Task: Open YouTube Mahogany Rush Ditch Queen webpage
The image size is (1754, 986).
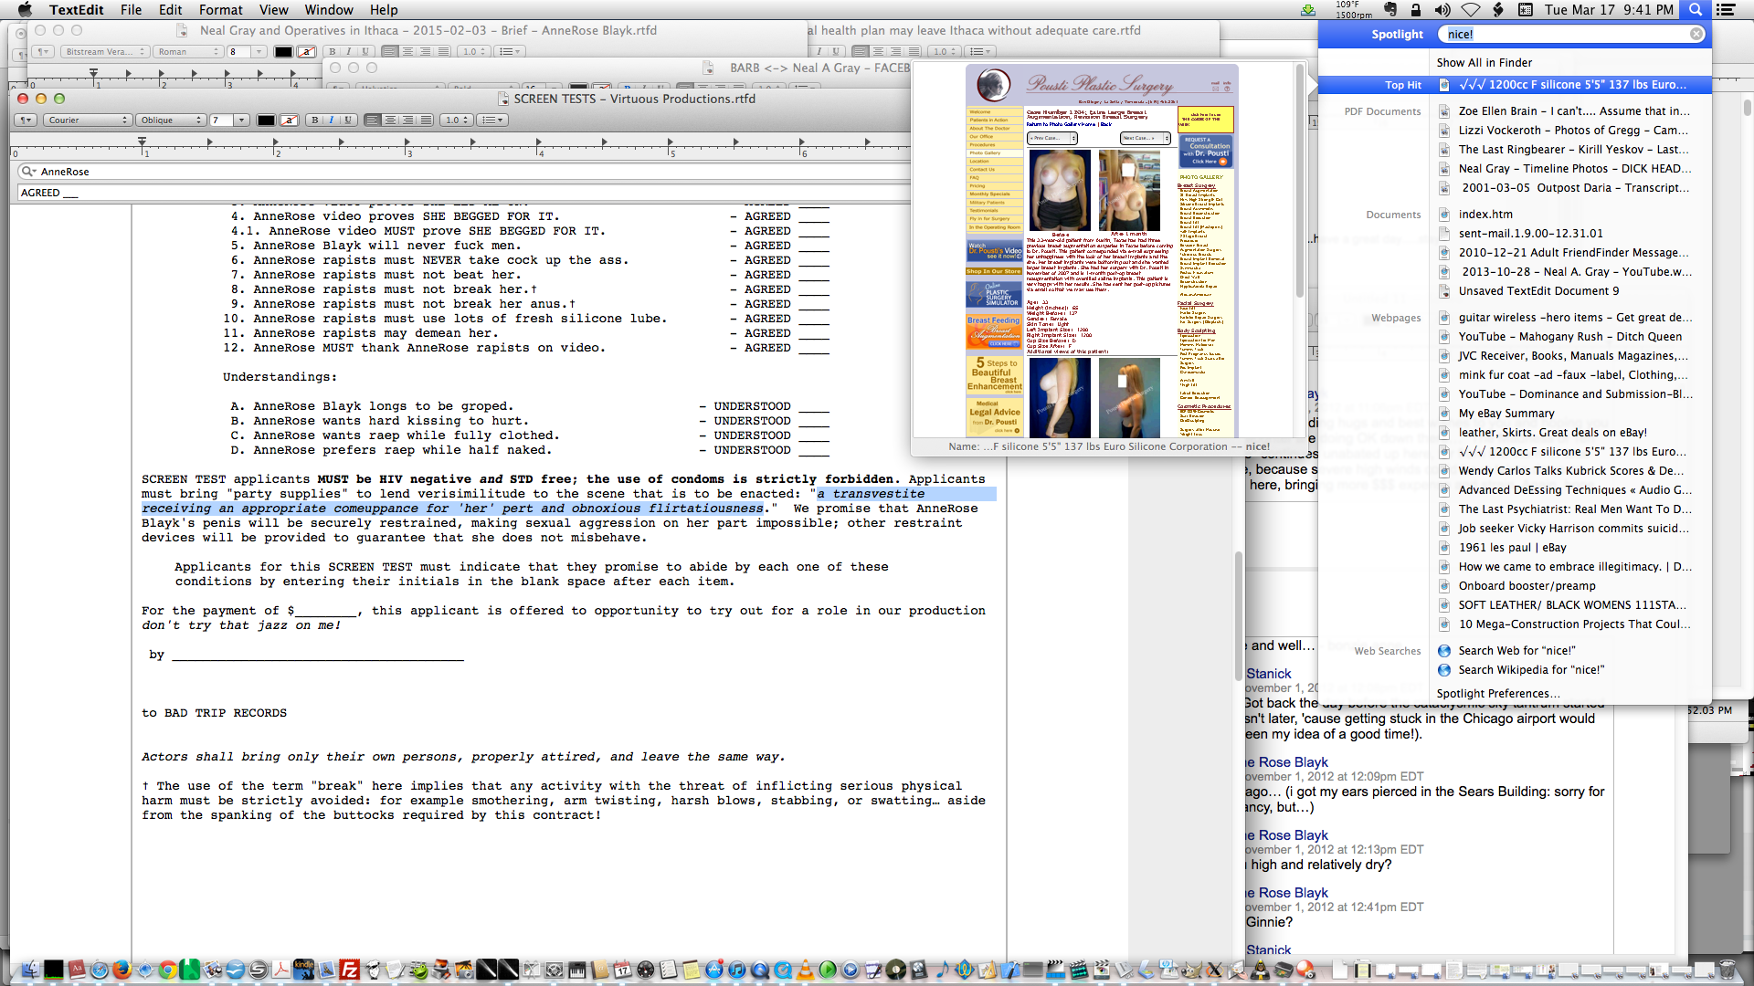Action: pos(1570,336)
